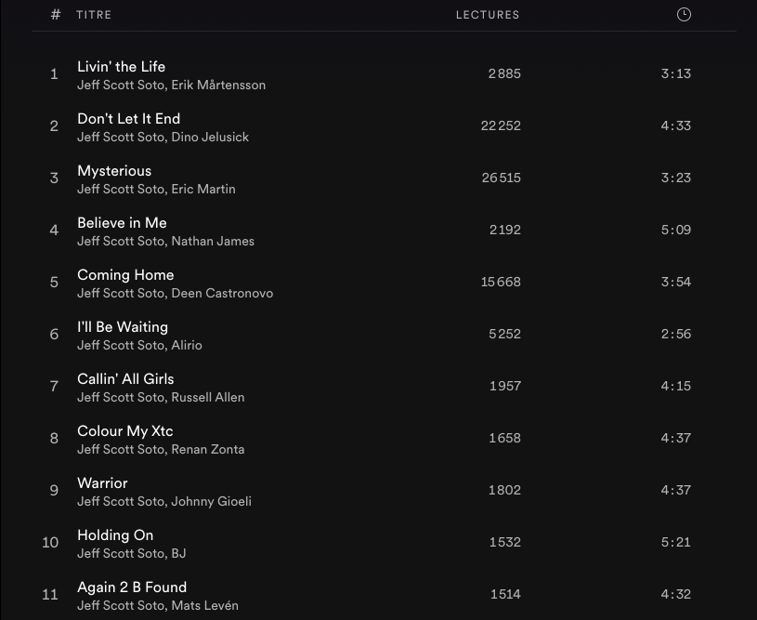Screen dimensions: 757x620
Task: Select the song Mysterious
Action: 114,171
